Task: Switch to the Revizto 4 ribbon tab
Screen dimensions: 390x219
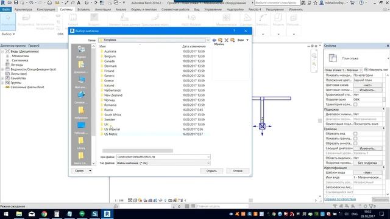Action: [x=255, y=10]
